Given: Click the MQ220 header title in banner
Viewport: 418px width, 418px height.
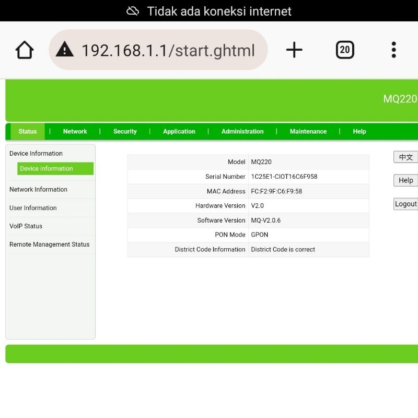Looking at the screenshot, I should tap(400, 99).
